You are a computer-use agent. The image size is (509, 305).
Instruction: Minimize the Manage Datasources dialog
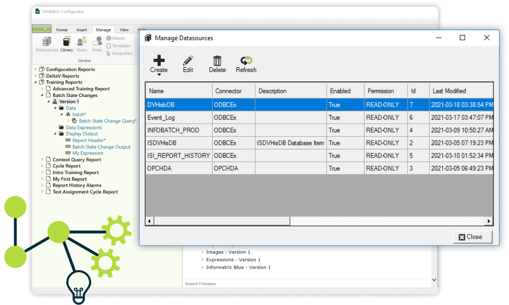tap(439, 38)
